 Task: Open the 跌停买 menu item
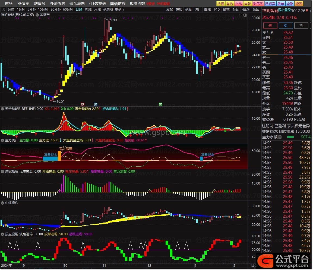pos(40,4)
